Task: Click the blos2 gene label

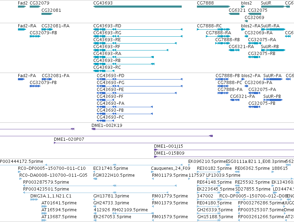Action: pyautogui.click(x=246, y=3)
